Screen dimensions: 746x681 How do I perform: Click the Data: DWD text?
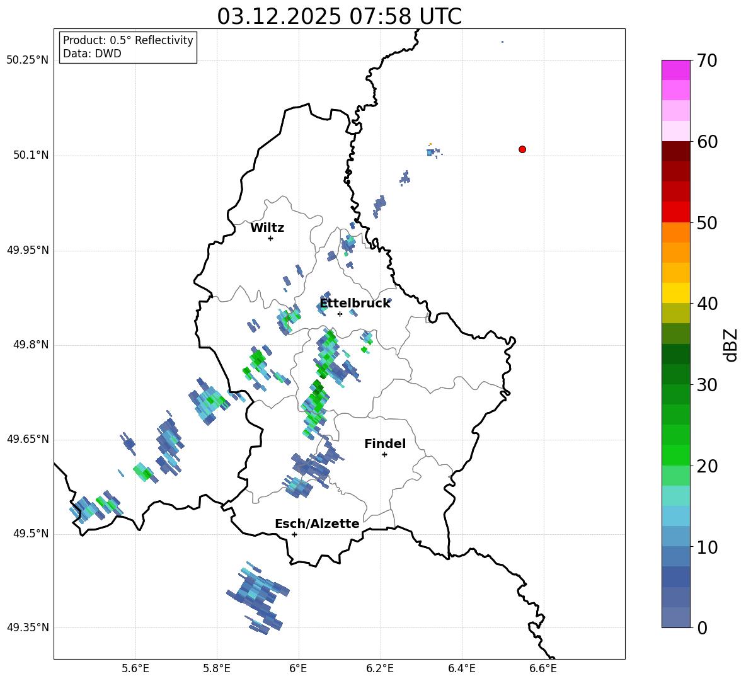pyautogui.click(x=92, y=54)
